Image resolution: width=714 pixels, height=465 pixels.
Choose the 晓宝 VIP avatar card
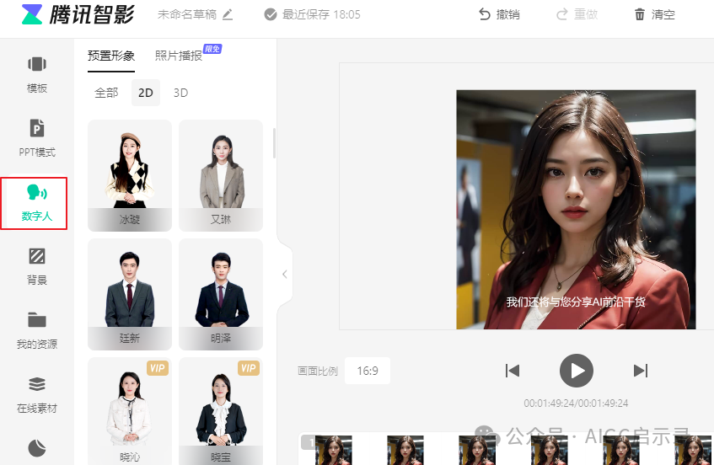[221, 411]
